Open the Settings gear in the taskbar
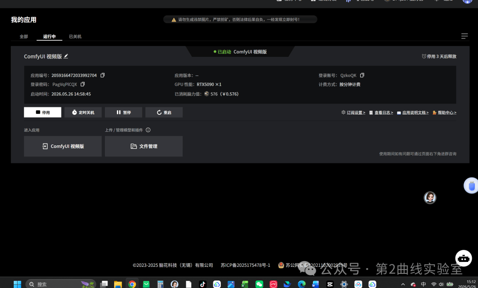 click(x=344, y=284)
